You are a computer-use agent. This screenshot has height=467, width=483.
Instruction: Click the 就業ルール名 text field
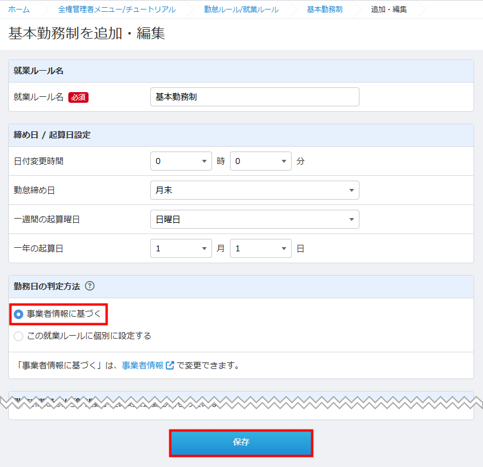254,97
